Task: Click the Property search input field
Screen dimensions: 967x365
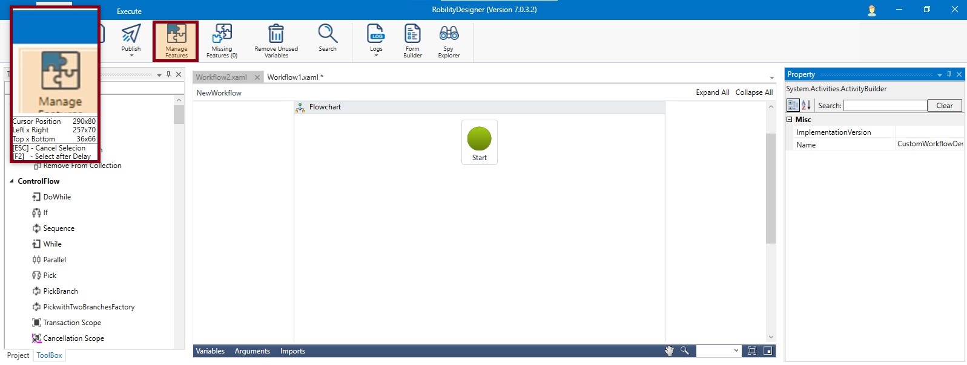Action: (x=885, y=106)
